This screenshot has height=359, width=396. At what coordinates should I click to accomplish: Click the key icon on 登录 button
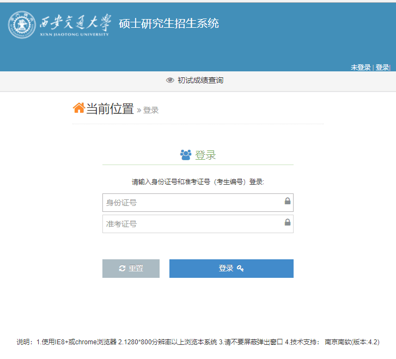click(240, 269)
